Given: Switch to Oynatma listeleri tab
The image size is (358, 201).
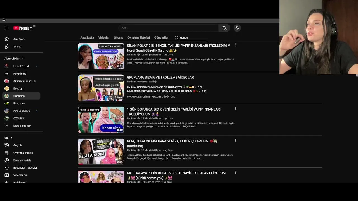Looking at the screenshot, I should [138, 37].
